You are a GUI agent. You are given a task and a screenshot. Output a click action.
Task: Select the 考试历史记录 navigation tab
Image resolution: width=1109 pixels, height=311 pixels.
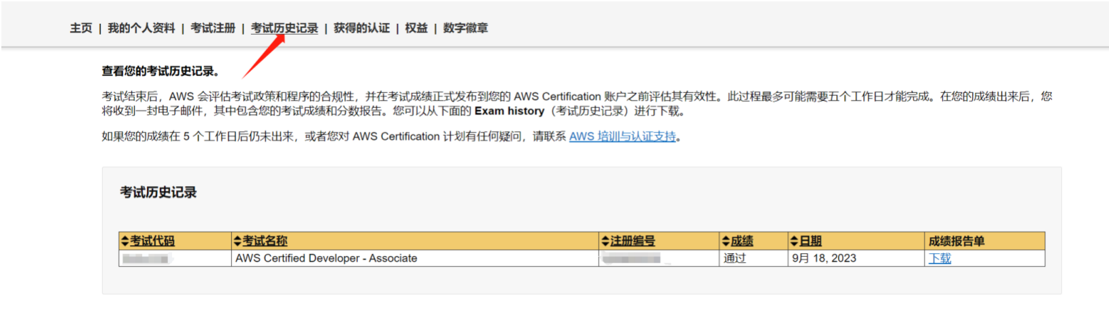284,28
